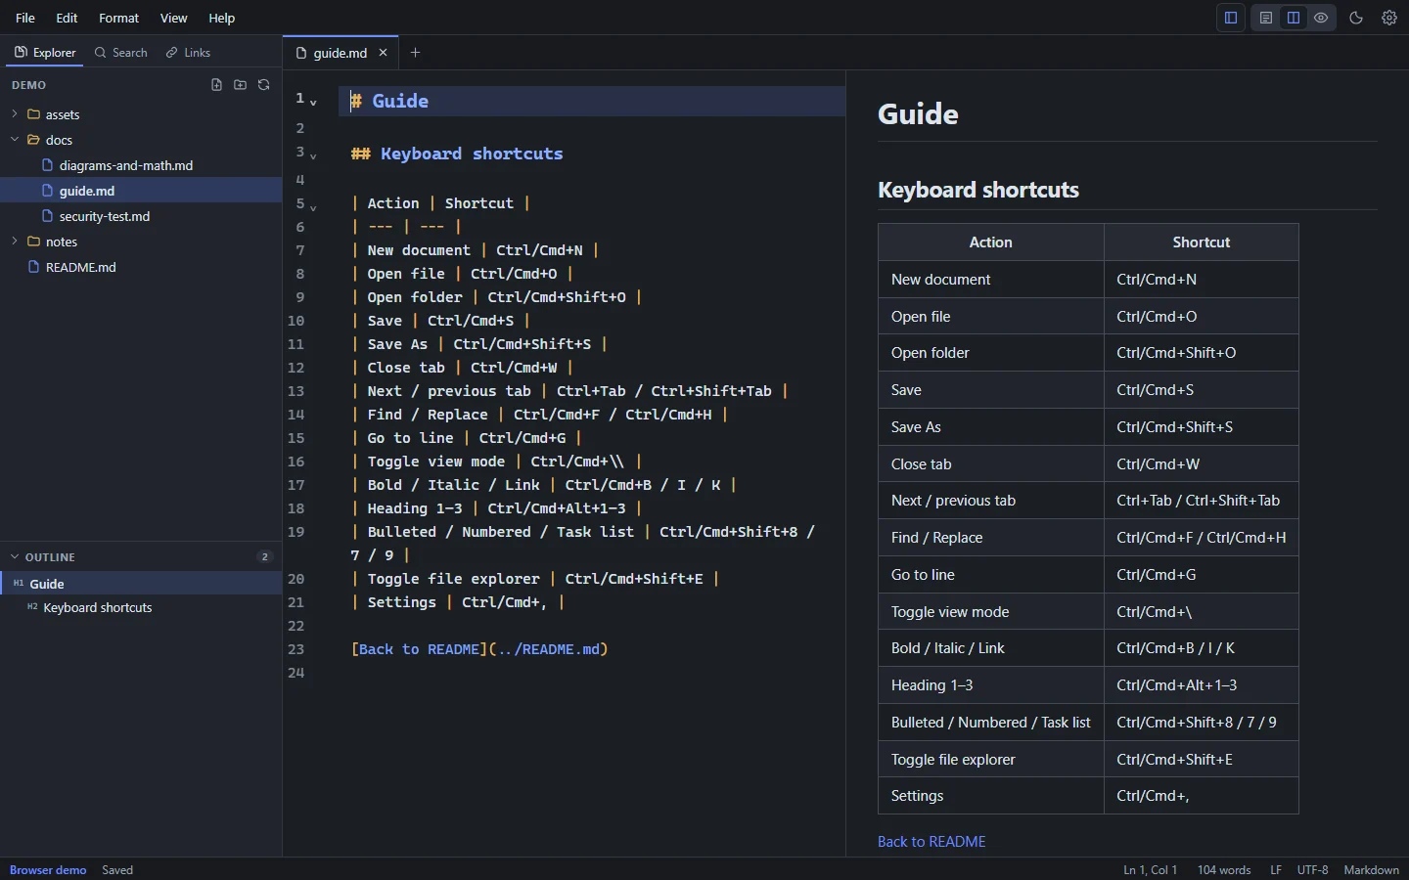Add a new tab with plus icon
Screen dimensions: 1409x880
(x=415, y=53)
